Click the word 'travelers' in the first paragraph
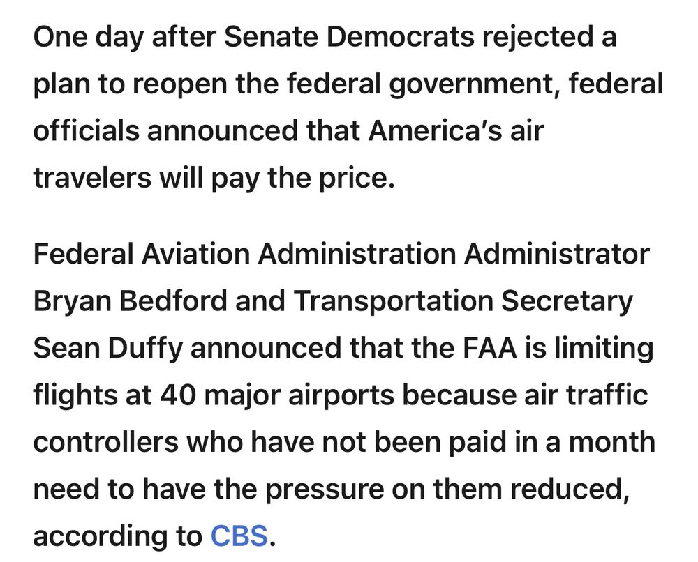The width and height of the screenshot is (698, 562). pyautogui.click(x=92, y=177)
